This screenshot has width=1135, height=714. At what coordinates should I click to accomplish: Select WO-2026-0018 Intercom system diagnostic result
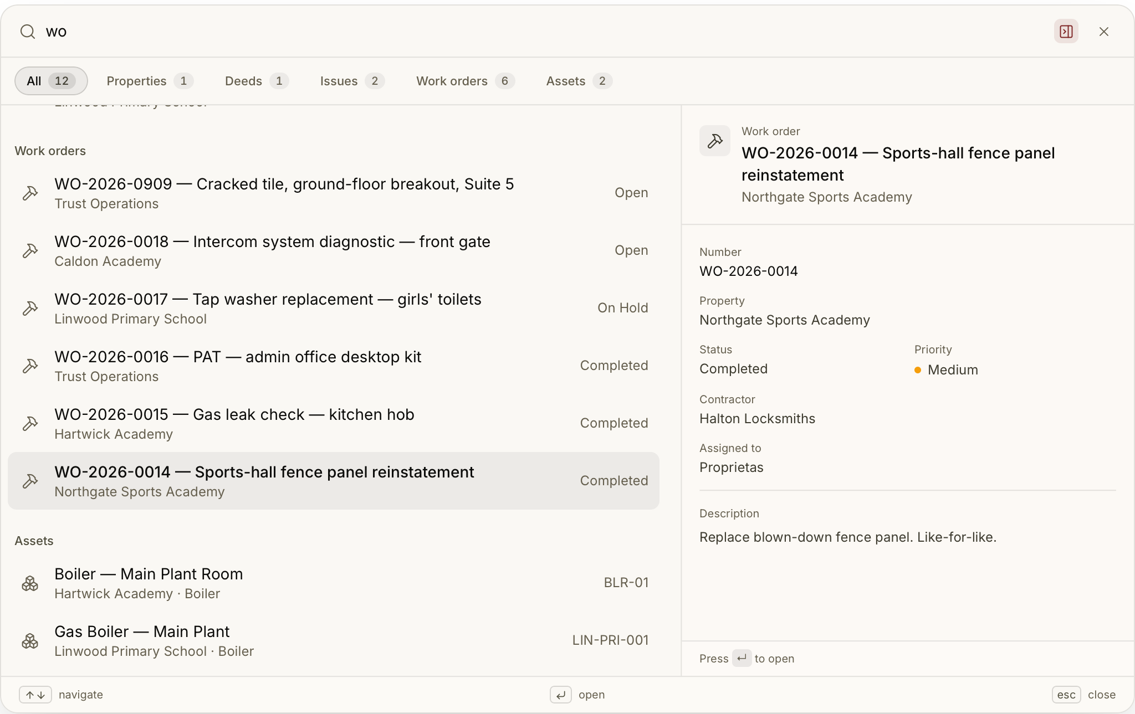(x=334, y=250)
